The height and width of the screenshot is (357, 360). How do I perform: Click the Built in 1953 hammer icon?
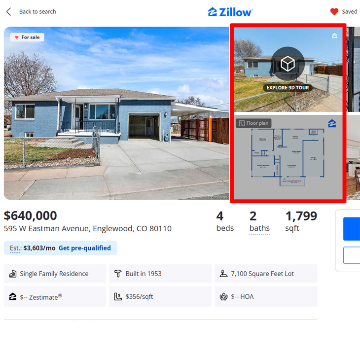point(118,274)
